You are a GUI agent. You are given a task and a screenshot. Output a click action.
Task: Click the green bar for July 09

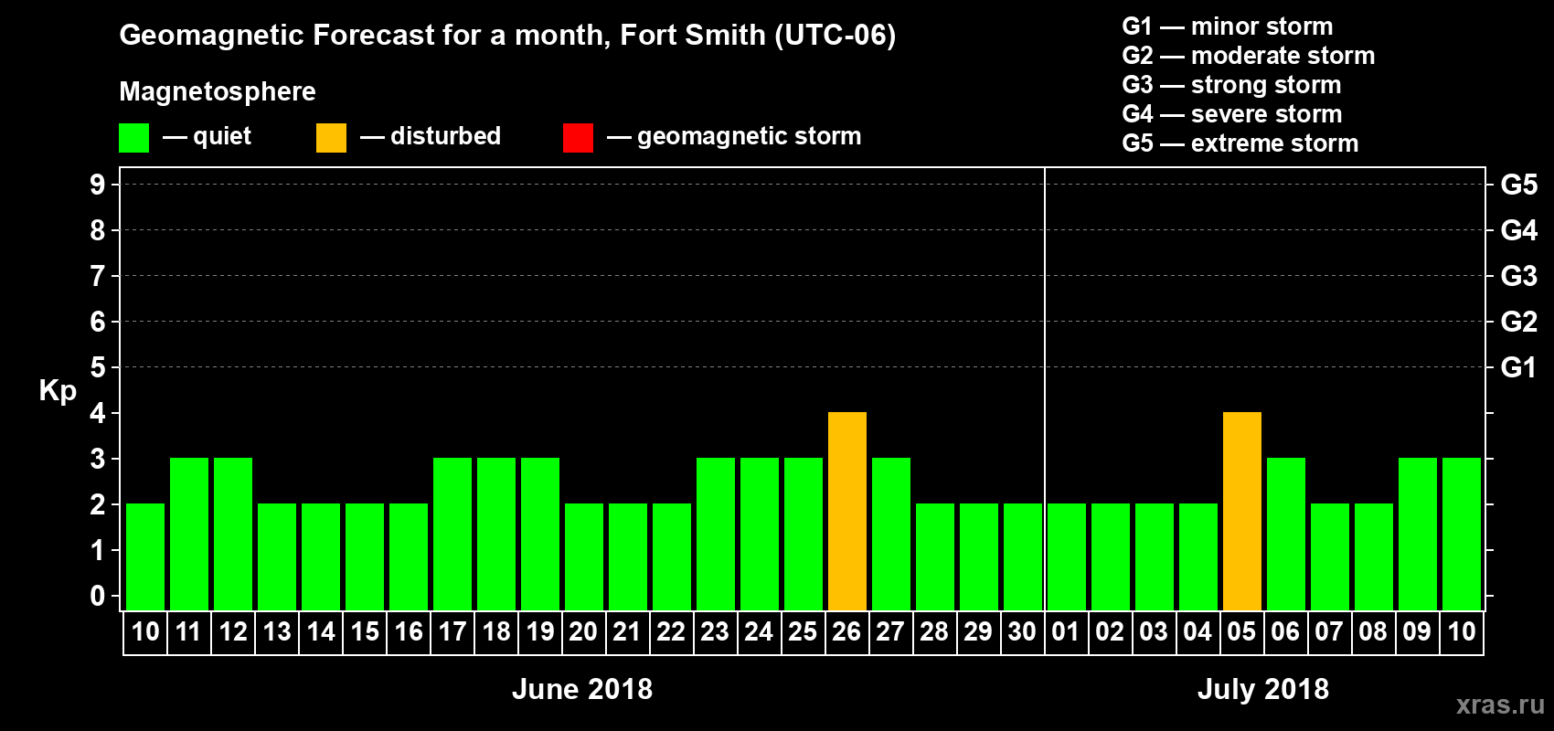[x=1418, y=534]
